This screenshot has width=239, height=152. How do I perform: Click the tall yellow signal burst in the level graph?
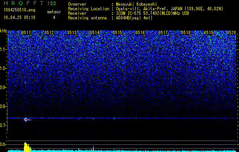click(27, 147)
